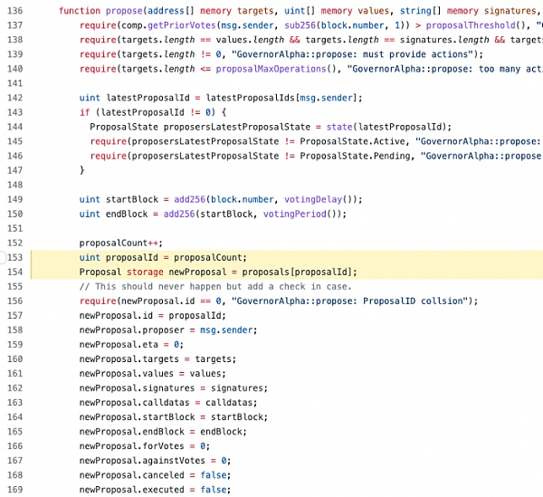The width and height of the screenshot is (543, 497).
Task: Click 'newProposal.forVotes' on line 166
Action: [131, 446]
